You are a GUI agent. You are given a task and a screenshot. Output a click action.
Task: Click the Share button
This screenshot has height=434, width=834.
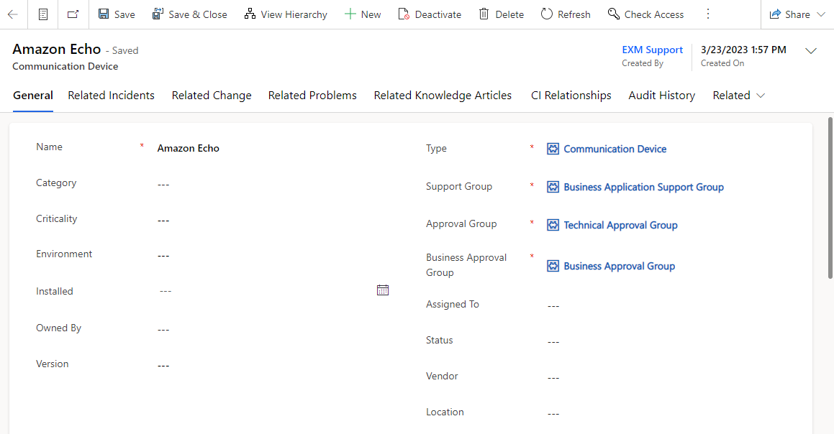click(790, 14)
